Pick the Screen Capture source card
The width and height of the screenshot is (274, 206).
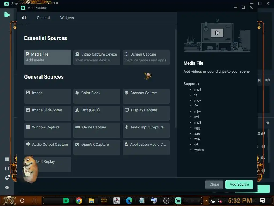[146, 57]
